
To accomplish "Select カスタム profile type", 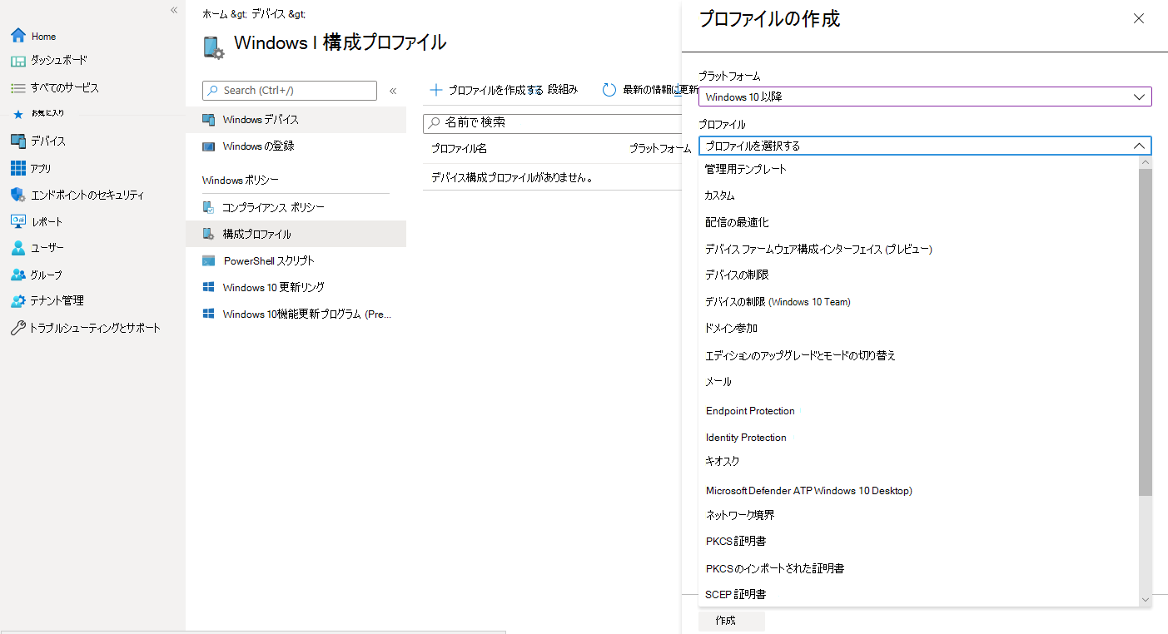I will click(721, 195).
